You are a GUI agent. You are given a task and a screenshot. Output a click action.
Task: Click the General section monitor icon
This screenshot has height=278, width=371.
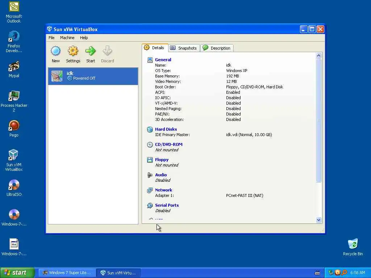coord(150,60)
